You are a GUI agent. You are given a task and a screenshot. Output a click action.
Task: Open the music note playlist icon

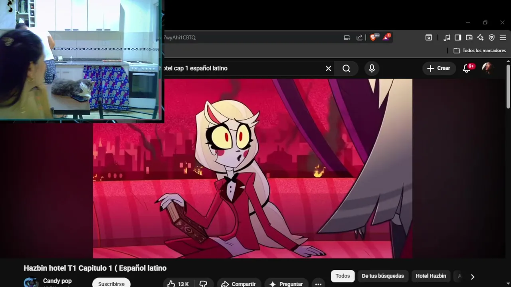pyautogui.click(x=447, y=37)
